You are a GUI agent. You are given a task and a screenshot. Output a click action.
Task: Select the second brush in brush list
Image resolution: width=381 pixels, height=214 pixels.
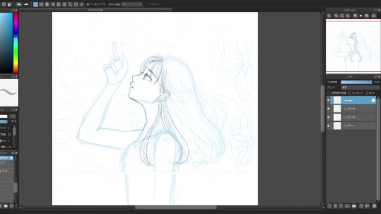[7, 162]
